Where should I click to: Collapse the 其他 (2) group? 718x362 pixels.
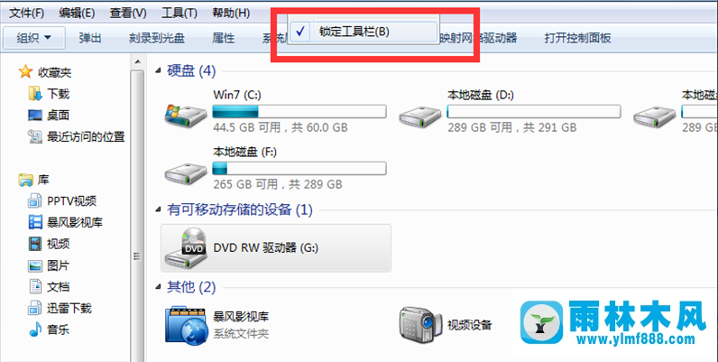coord(158,287)
